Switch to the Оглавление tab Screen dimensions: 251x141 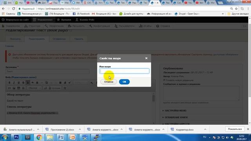point(59,39)
